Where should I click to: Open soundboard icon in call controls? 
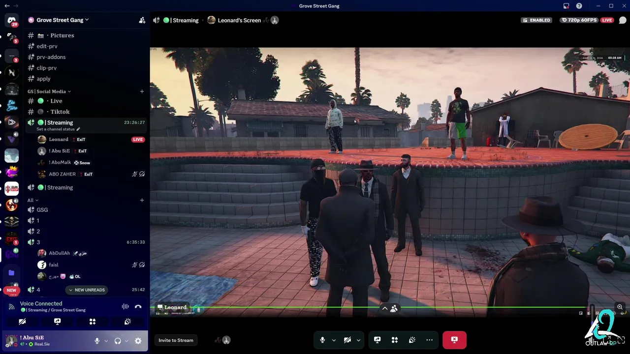pos(412,340)
